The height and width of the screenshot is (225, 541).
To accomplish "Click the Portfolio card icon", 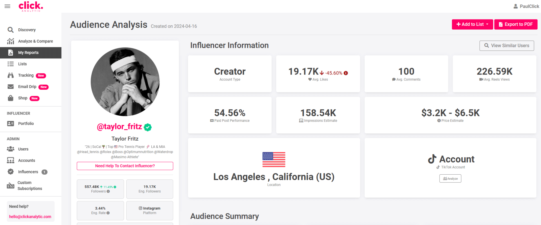I will 10,123.
